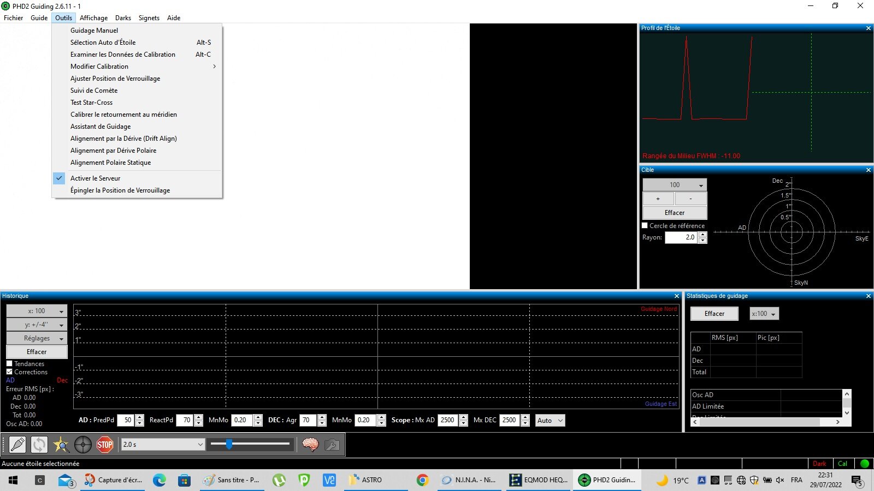Image resolution: width=874 pixels, height=491 pixels.
Task: Click the green status indicator in status bar
Action: [x=865, y=464]
